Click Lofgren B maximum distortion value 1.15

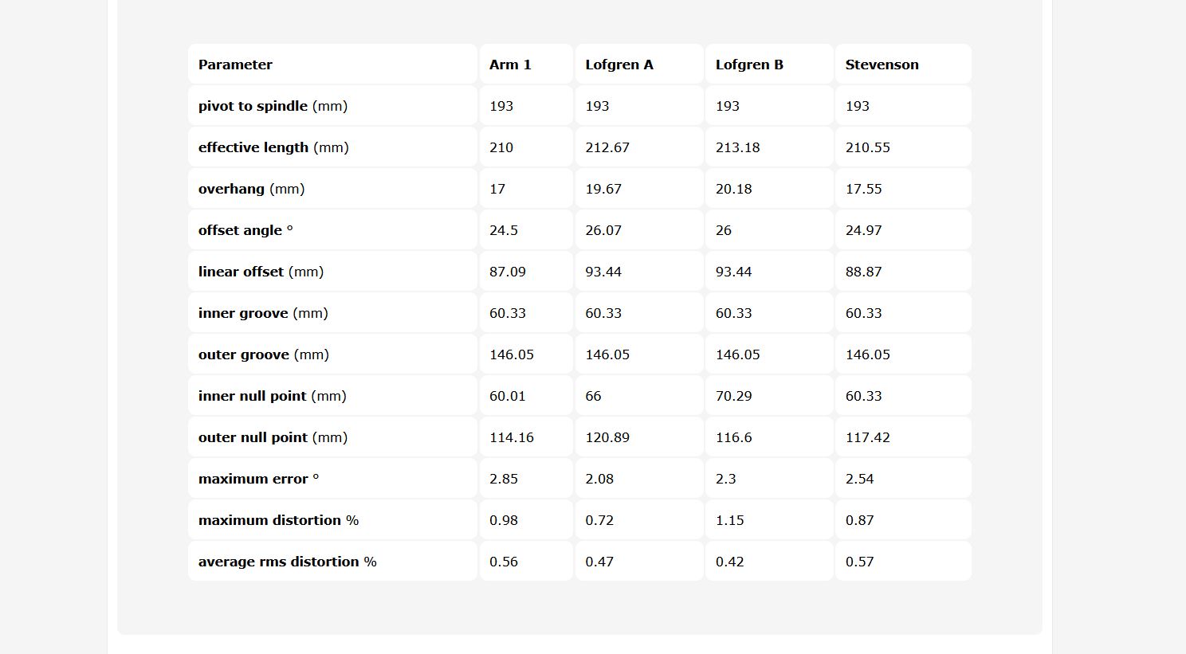click(x=729, y=520)
